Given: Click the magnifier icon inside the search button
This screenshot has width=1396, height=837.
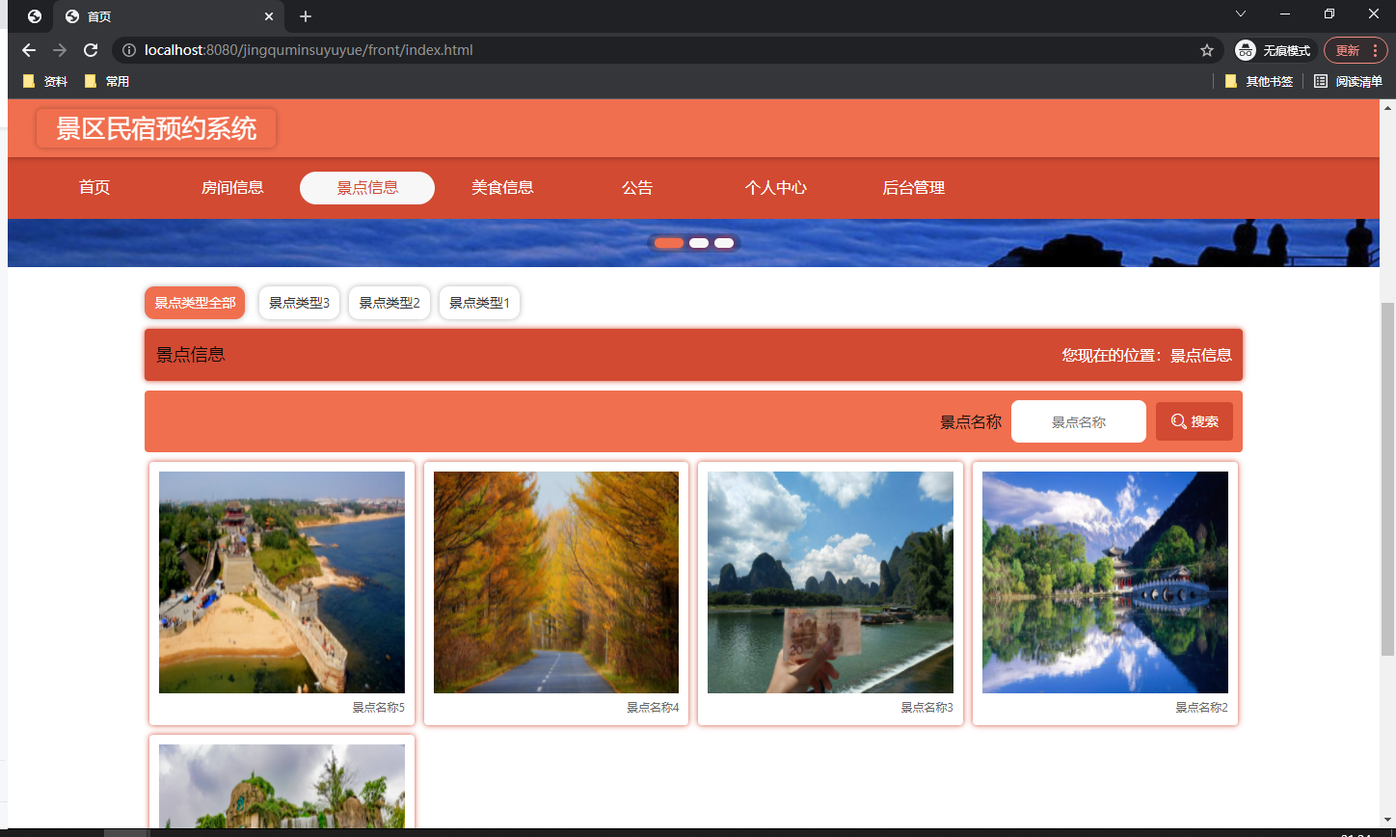Looking at the screenshot, I should tap(1178, 421).
